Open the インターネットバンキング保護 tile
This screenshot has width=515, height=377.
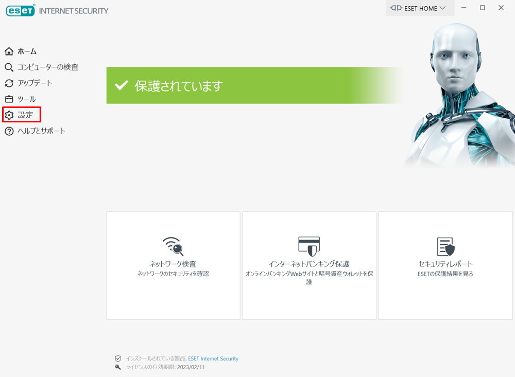[x=309, y=265]
